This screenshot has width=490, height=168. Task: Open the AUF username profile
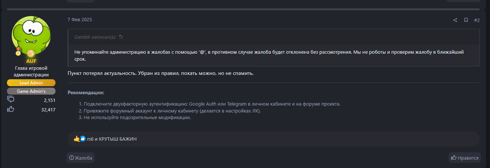click(x=31, y=61)
